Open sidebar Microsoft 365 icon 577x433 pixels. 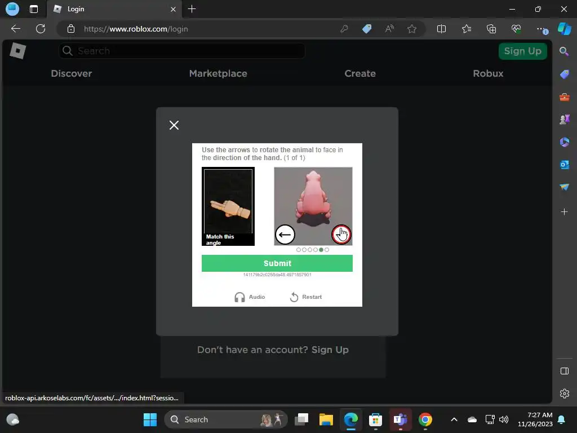[564, 142]
